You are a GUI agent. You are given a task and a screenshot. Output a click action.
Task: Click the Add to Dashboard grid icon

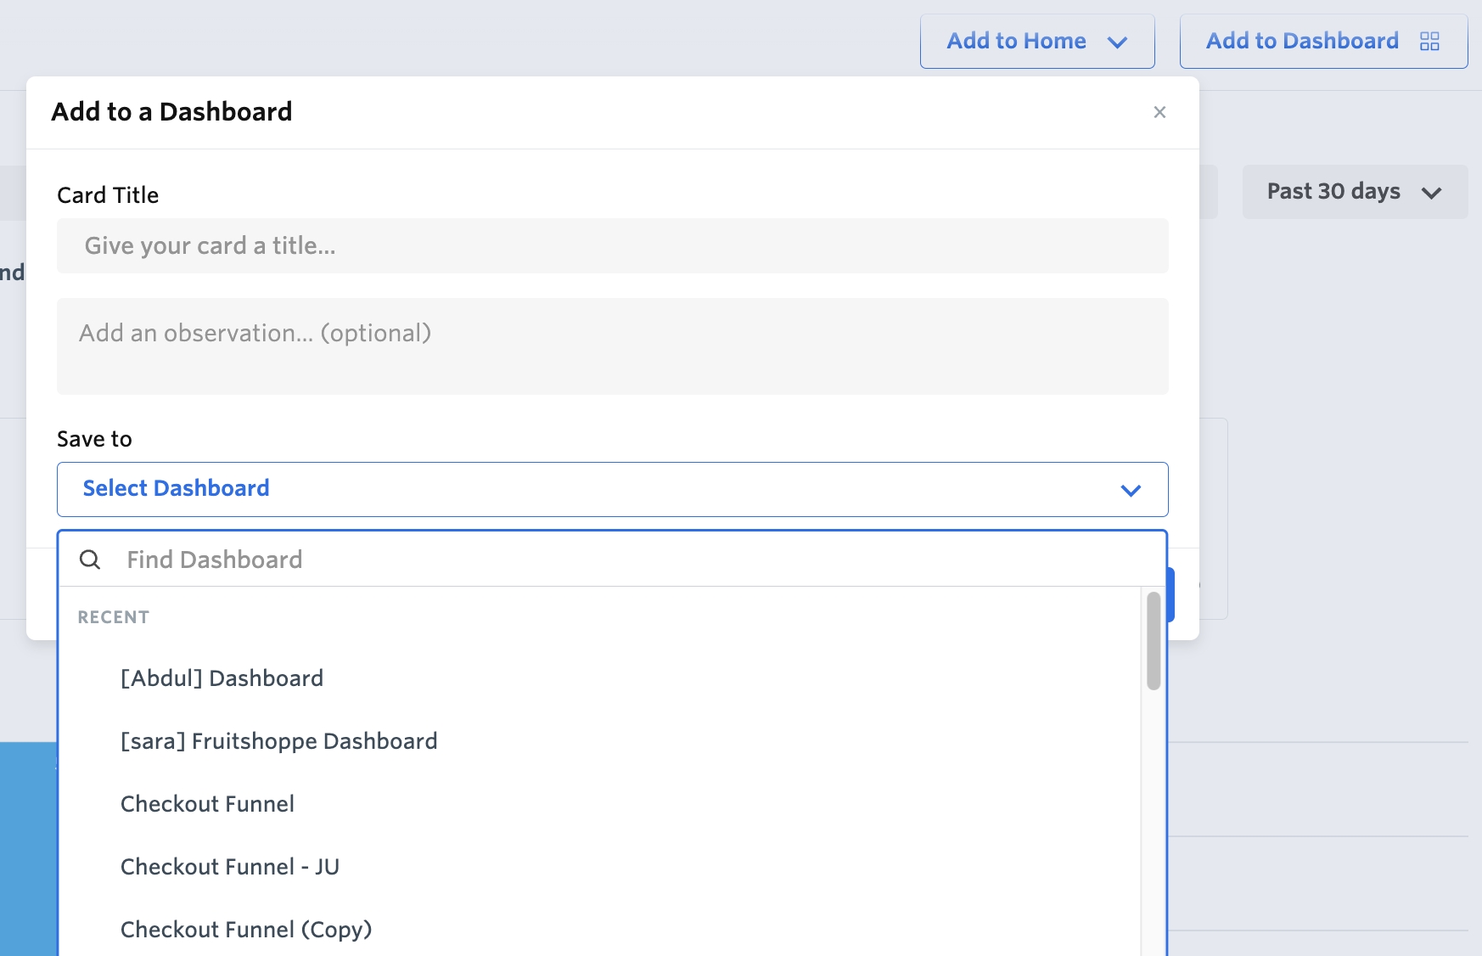pyautogui.click(x=1430, y=40)
